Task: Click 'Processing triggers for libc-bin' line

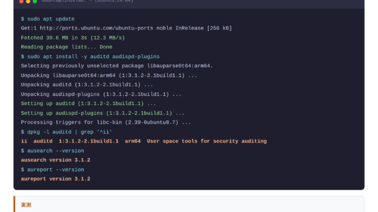Action: (x=106, y=122)
